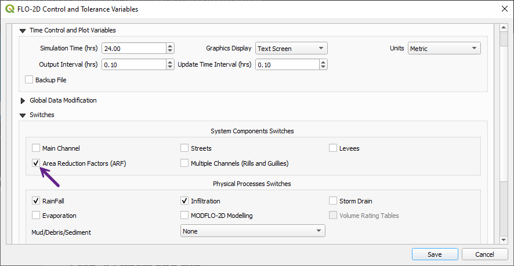The height and width of the screenshot is (266, 514).
Task: Open the Mud/Debris/Sediment dropdown
Action: [253, 231]
